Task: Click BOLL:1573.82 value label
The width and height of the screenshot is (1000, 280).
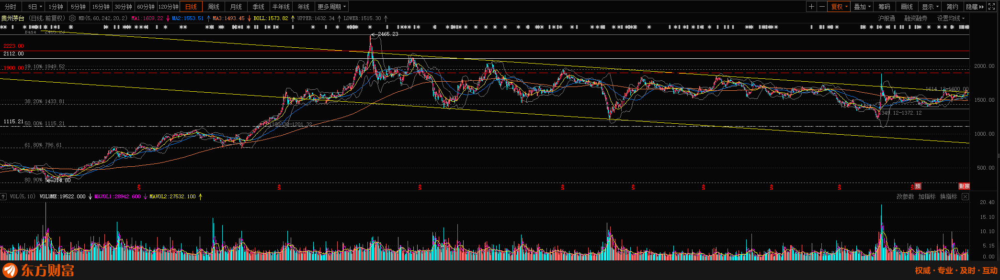Action: [271, 18]
